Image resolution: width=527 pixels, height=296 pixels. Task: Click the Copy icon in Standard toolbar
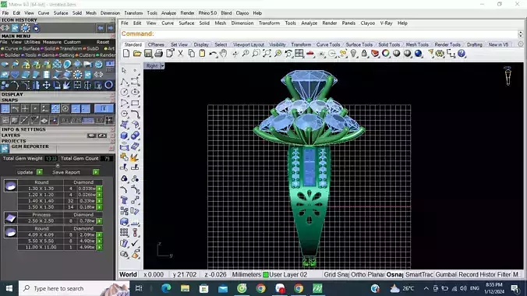click(x=191, y=54)
